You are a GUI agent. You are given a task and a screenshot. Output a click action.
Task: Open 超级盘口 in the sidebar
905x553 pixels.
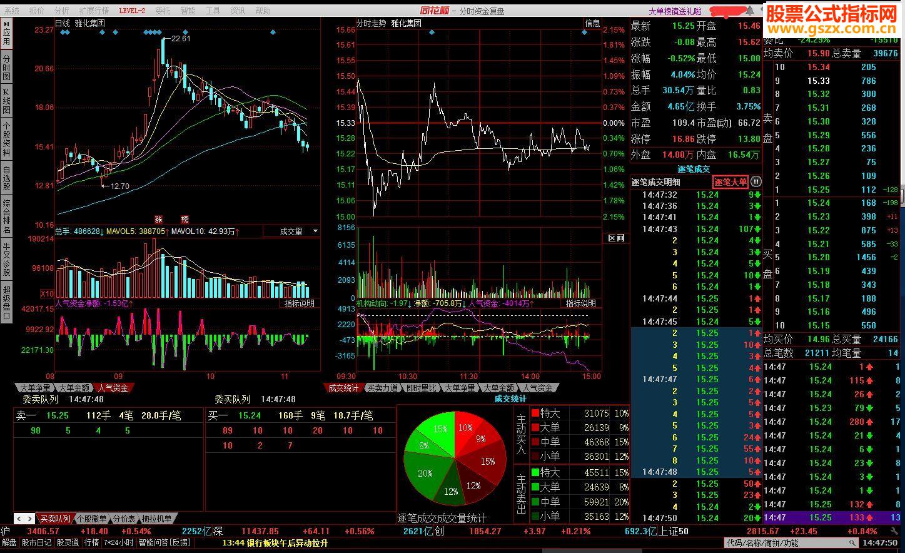click(x=6, y=302)
